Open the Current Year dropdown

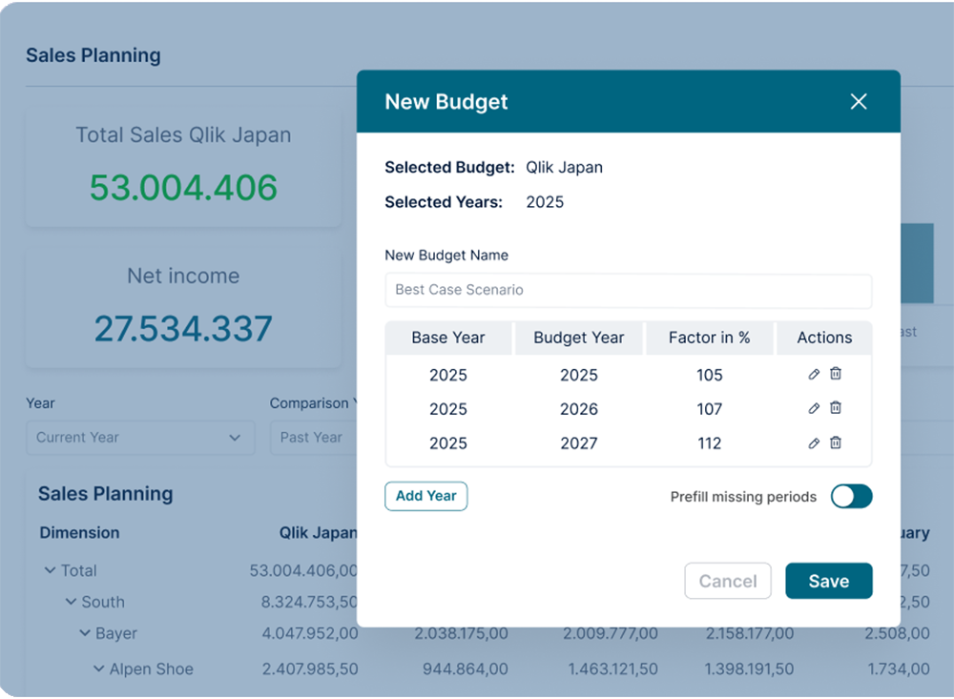[140, 438]
